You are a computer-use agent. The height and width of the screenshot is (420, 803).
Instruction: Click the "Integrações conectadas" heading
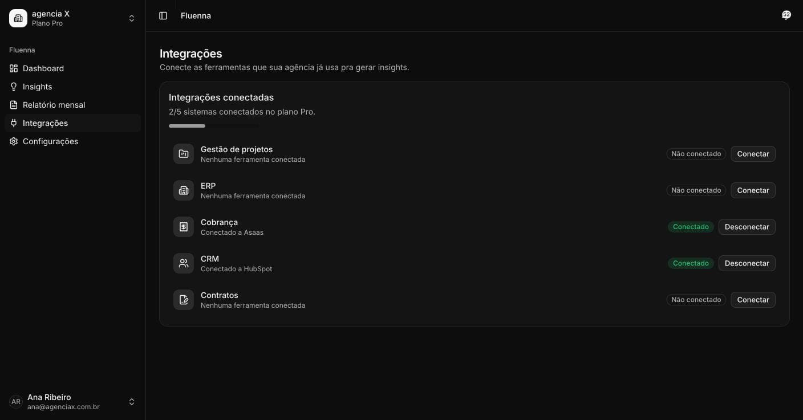pyautogui.click(x=221, y=97)
